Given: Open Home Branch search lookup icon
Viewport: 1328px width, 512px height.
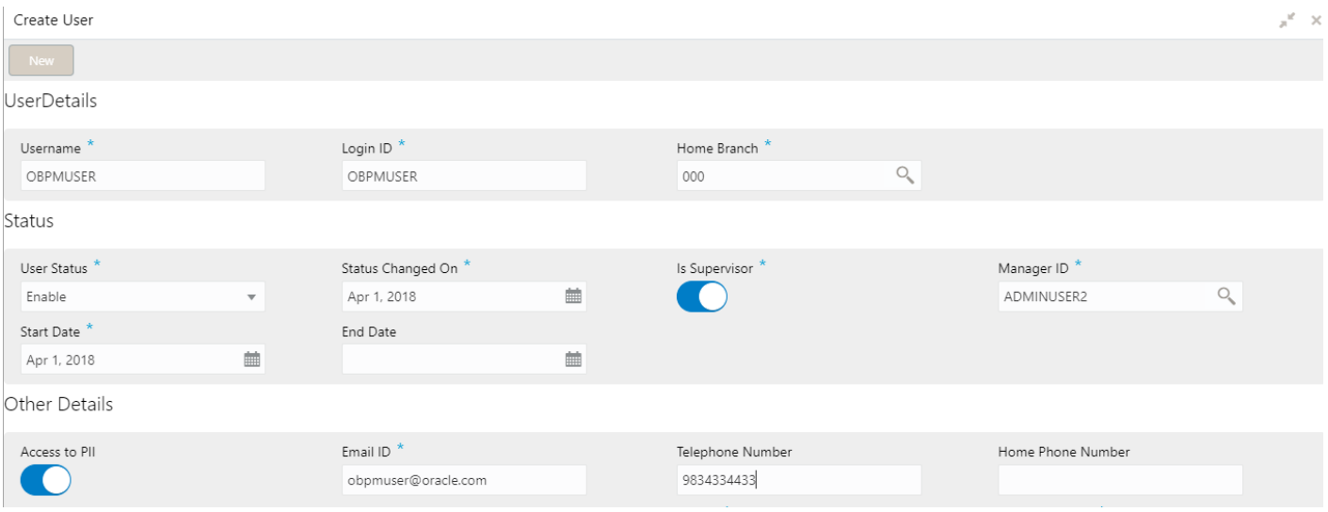Looking at the screenshot, I should (x=904, y=175).
